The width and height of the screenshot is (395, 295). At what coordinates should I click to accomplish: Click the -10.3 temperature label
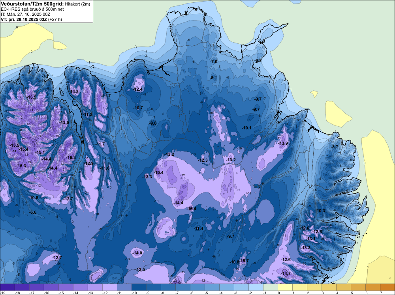point(320,211)
